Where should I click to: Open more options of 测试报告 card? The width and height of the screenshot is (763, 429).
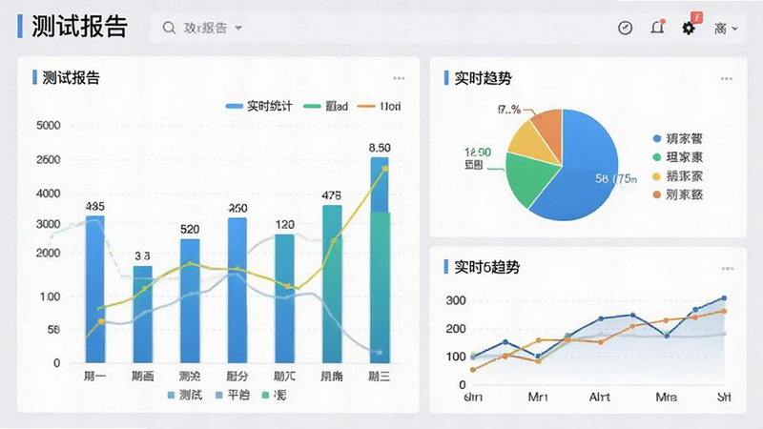pyautogui.click(x=399, y=78)
